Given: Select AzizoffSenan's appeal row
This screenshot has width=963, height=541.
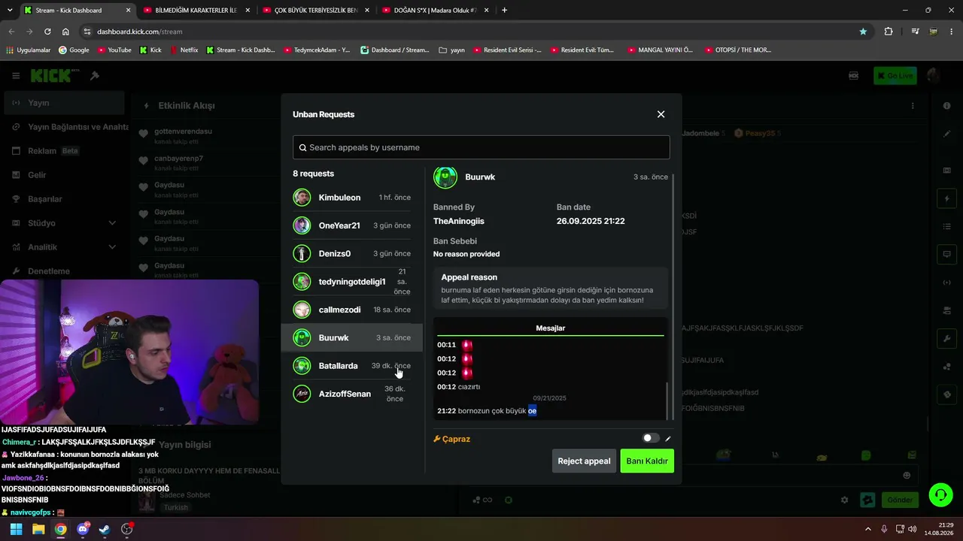Looking at the screenshot, I should click(x=351, y=394).
